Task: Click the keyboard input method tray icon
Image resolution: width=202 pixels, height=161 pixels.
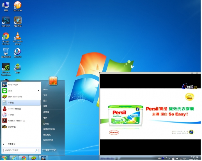Action: [159, 158]
